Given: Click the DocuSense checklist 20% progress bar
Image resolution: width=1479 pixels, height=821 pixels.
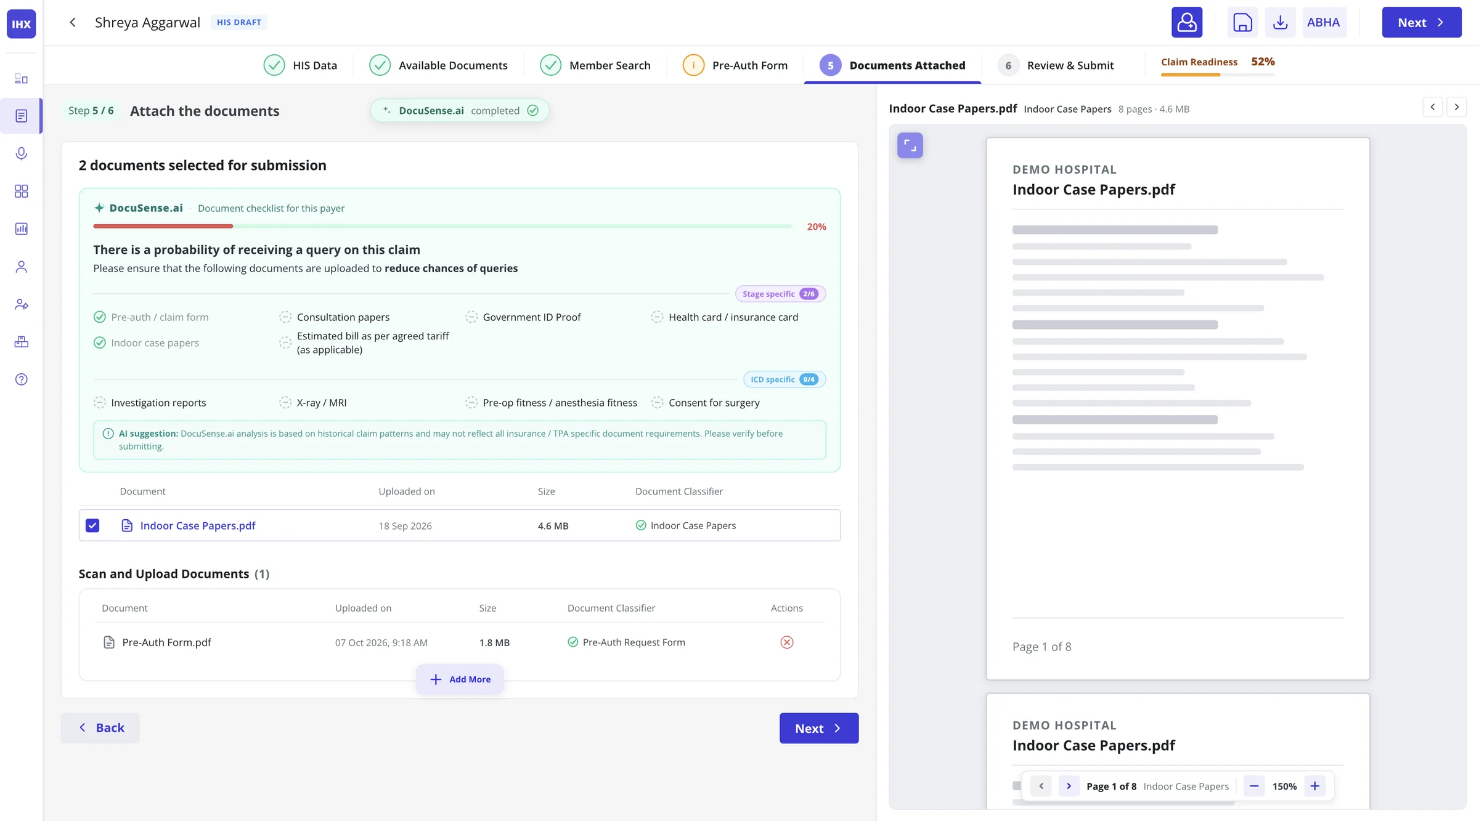Looking at the screenshot, I should pos(442,226).
